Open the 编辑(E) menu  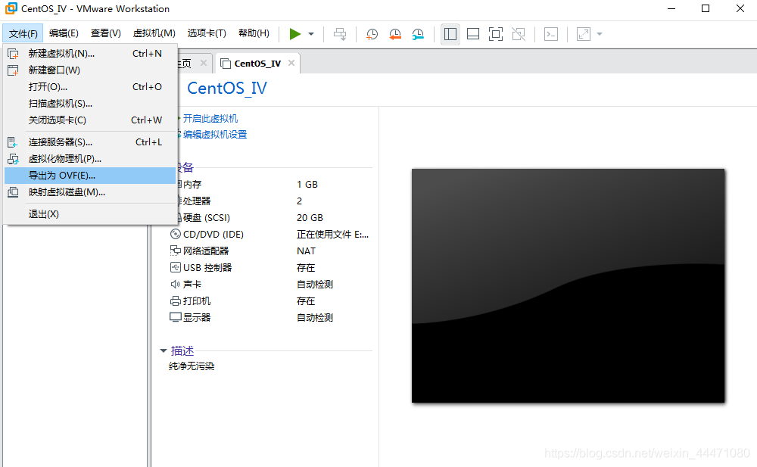[64, 33]
